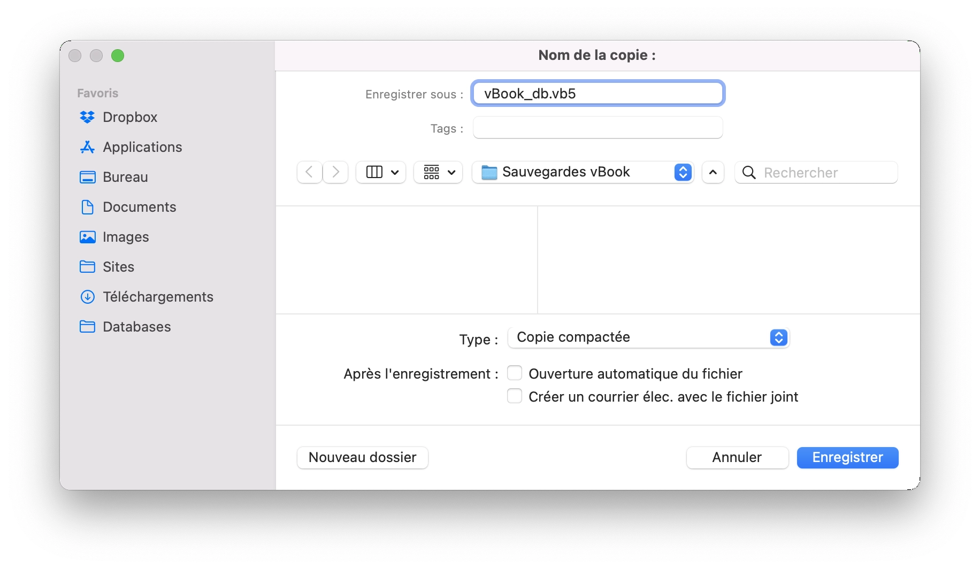Check Créer un courrier élec. option
Image resolution: width=980 pixels, height=569 pixels.
(515, 396)
